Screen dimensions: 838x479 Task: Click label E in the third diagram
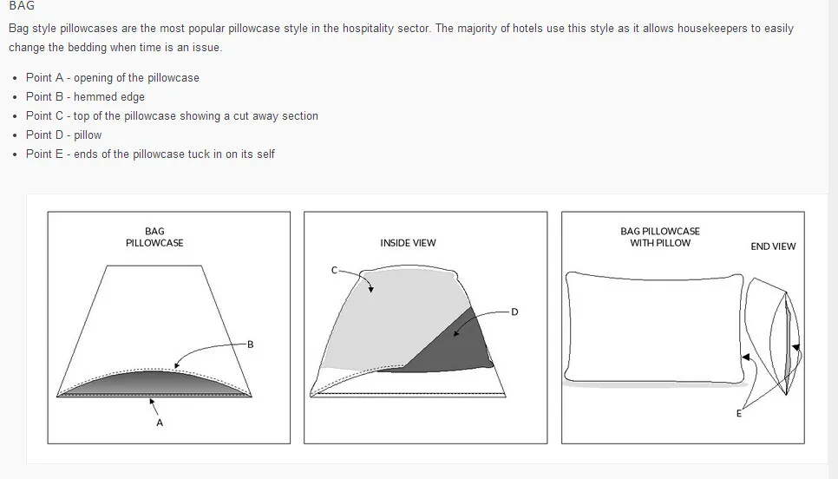coord(739,414)
